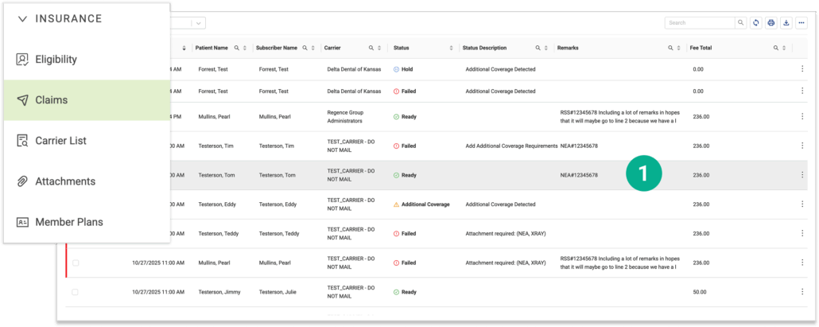
Task: Open the dropdown above the table
Action: tap(198, 24)
